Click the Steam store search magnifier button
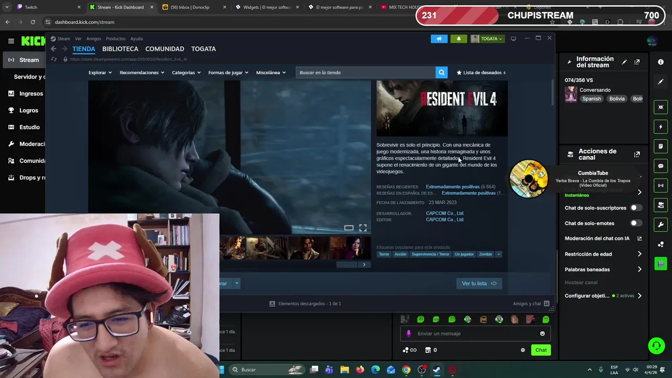Screen dimensions: 672x378 coord(442,72)
